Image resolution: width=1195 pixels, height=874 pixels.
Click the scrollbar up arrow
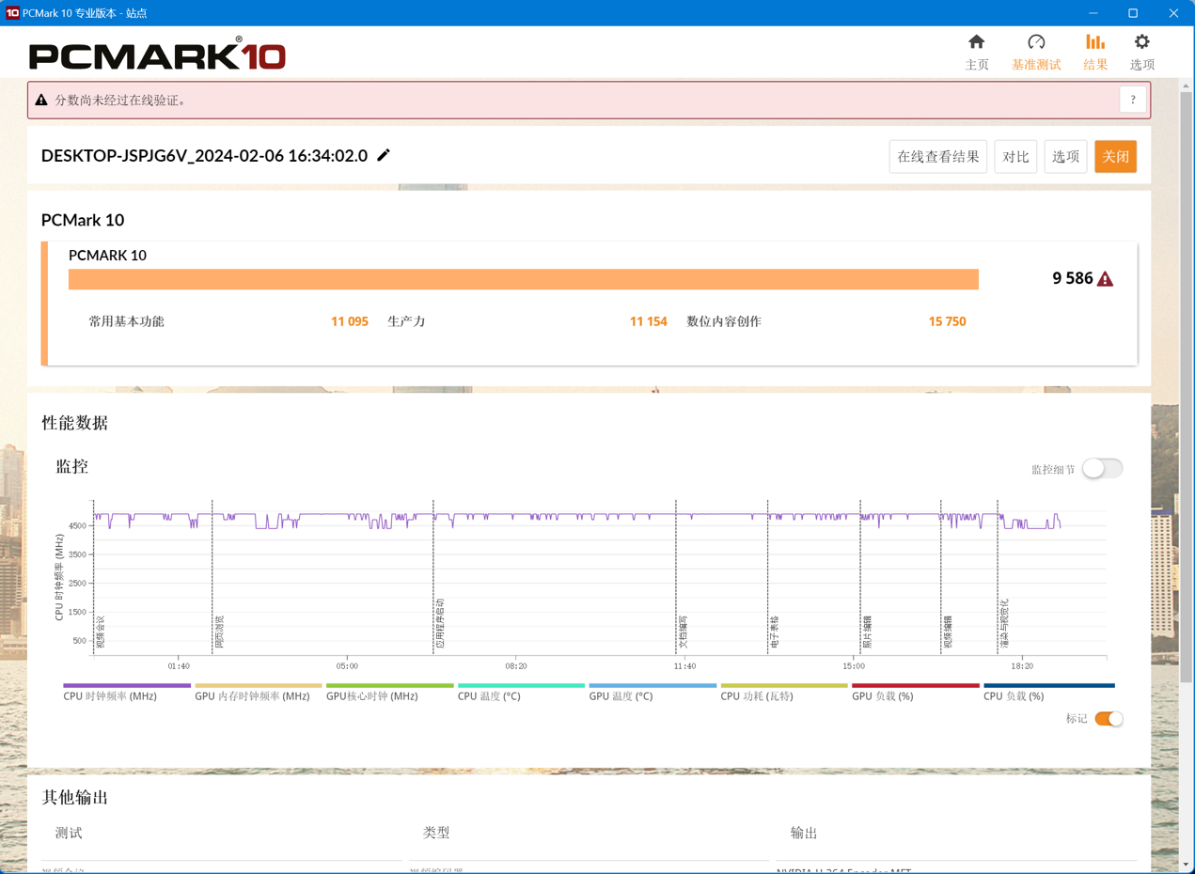click(x=1187, y=86)
